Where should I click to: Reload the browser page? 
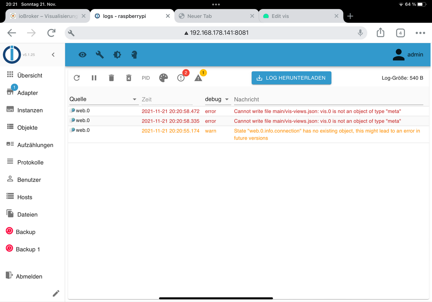(51, 33)
